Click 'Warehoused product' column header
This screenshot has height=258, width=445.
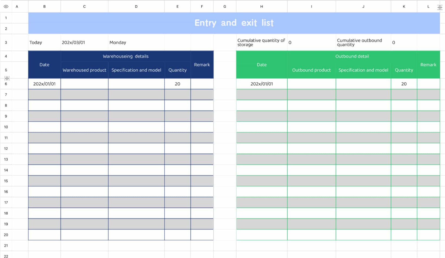pyautogui.click(x=84, y=70)
